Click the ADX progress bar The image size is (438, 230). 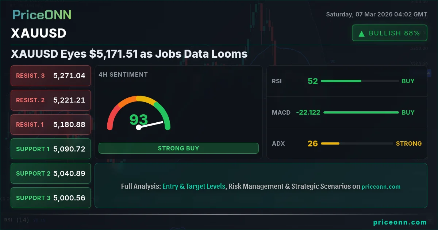357,143
